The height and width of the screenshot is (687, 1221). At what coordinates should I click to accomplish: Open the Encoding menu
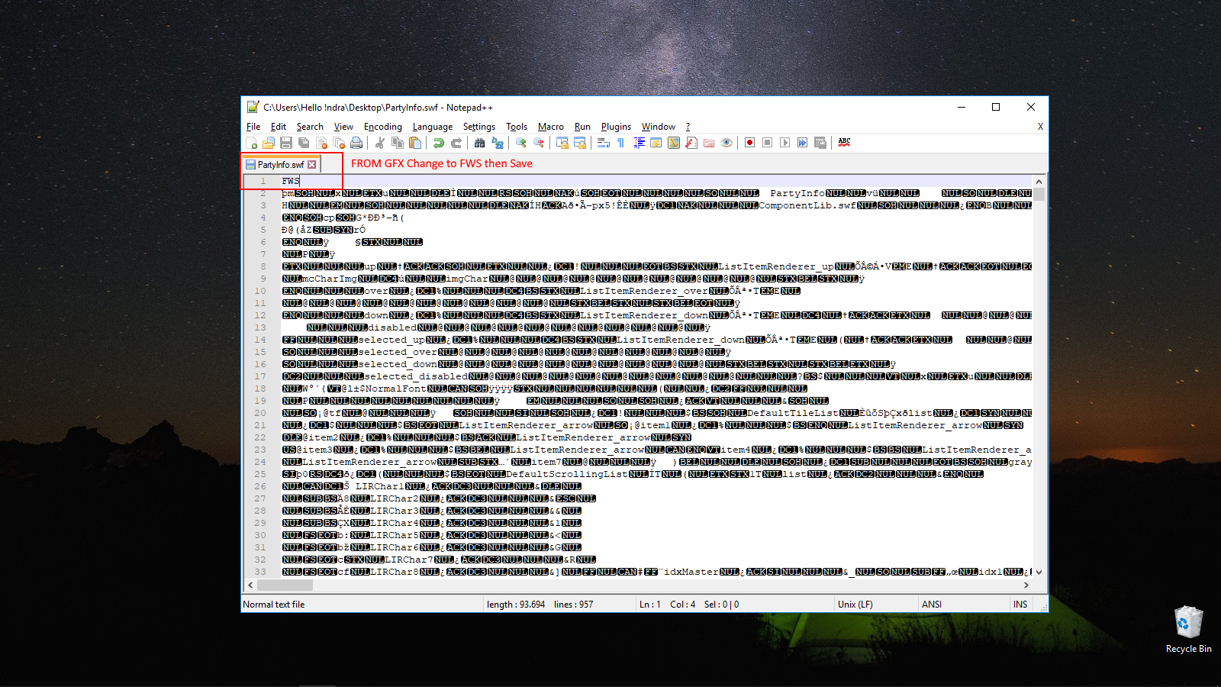[383, 127]
